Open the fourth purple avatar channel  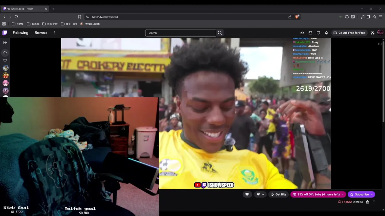[x=5, y=91]
